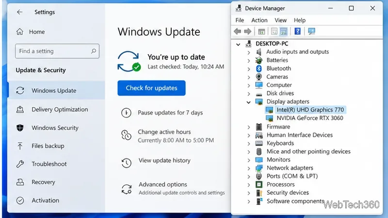Open View update history

(164, 160)
